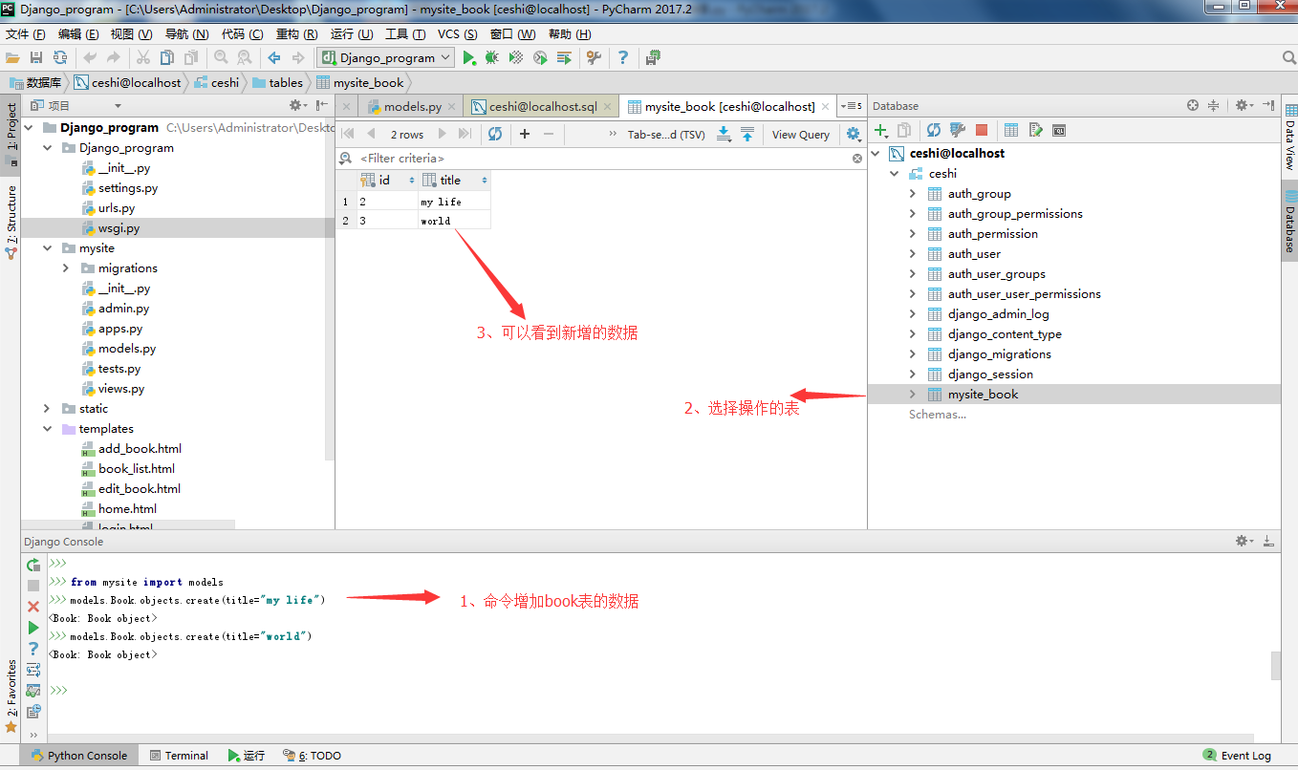The width and height of the screenshot is (1298, 770).
Task: Switch to the models.py editor tab
Action: pos(412,106)
